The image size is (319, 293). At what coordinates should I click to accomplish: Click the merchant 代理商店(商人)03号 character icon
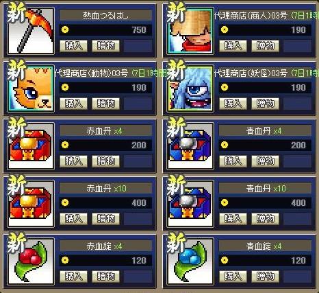[x=191, y=31]
